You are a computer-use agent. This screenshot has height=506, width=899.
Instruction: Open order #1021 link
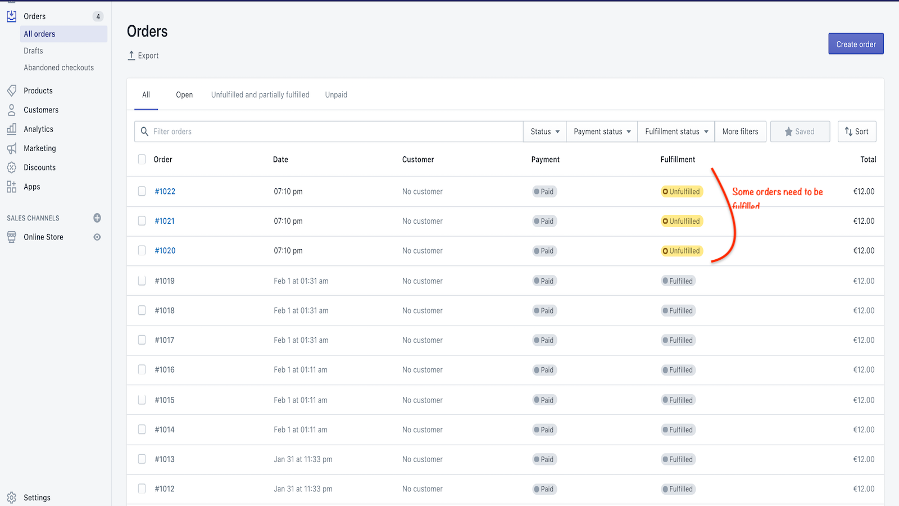pos(165,221)
